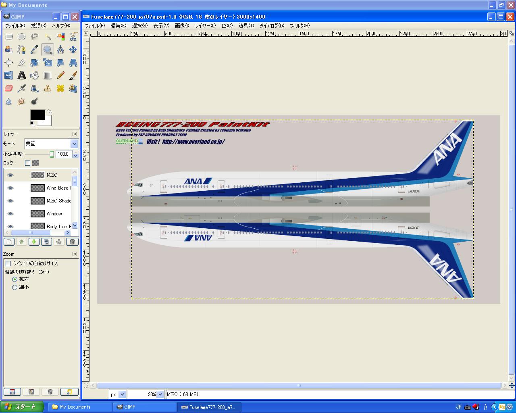Select the 拡大 zoom-in radio button

[x=15, y=279]
